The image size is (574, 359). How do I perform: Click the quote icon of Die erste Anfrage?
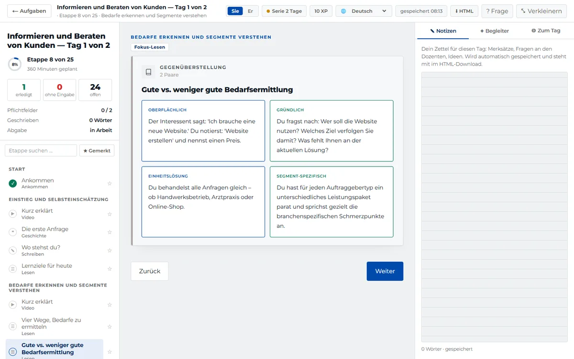(x=13, y=232)
